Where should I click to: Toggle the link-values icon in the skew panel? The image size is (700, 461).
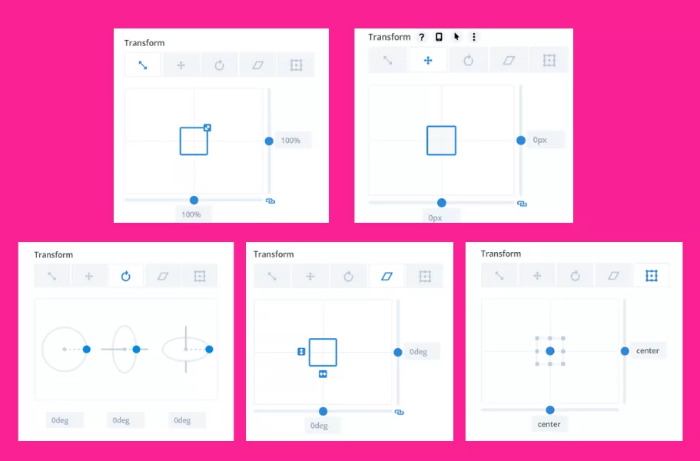pos(400,413)
